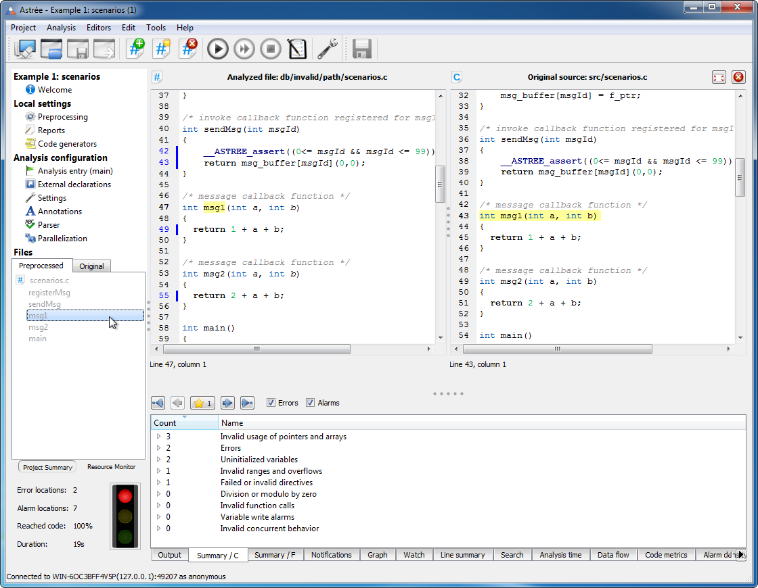
Task: Select main function in files list
Action: pyautogui.click(x=37, y=339)
